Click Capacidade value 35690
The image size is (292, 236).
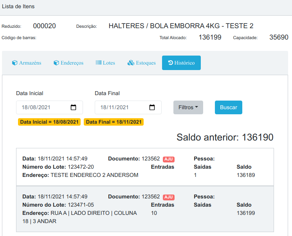[279, 37]
